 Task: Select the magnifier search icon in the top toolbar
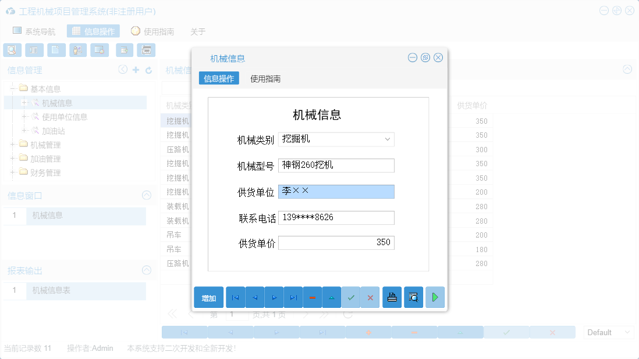click(x=12, y=50)
